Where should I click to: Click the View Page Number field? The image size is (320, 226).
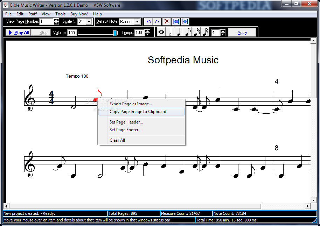[x=47, y=21]
